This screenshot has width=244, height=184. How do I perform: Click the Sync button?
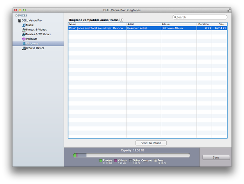(x=216, y=157)
